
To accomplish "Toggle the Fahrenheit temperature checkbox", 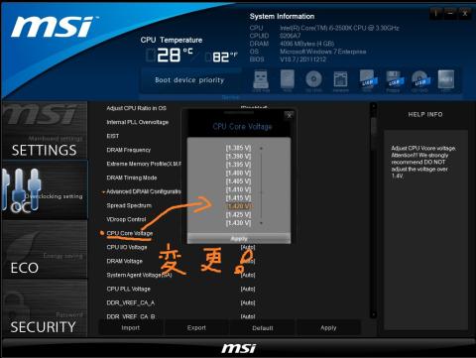I will 208,58.
